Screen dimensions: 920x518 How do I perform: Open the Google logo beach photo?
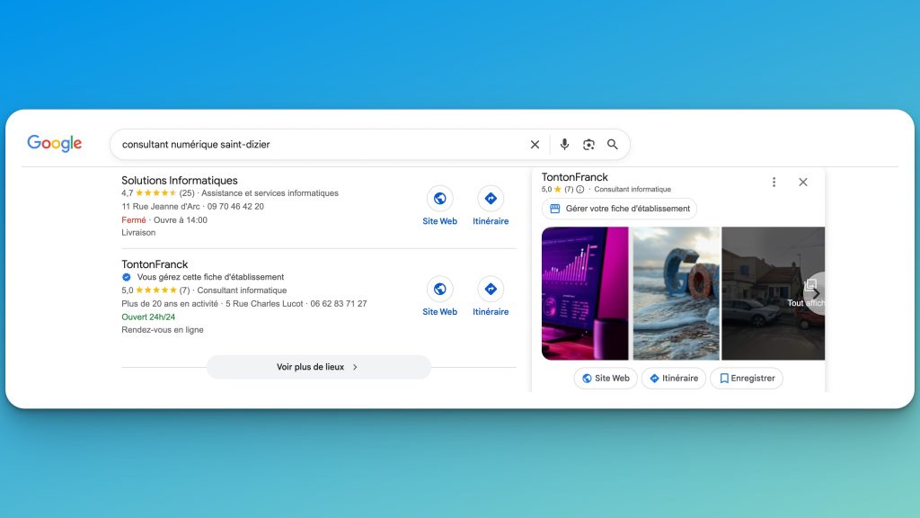point(676,293)
